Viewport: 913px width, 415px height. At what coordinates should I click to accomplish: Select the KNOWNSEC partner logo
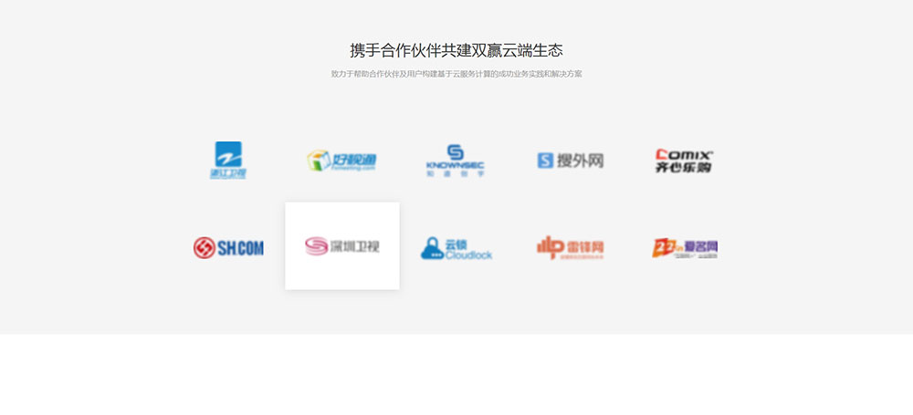click(x=456, y=161)
